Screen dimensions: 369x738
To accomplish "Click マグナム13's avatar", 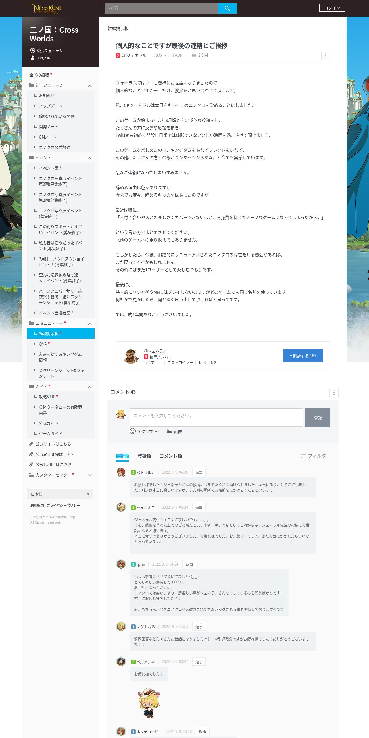I will pos(121,626).
